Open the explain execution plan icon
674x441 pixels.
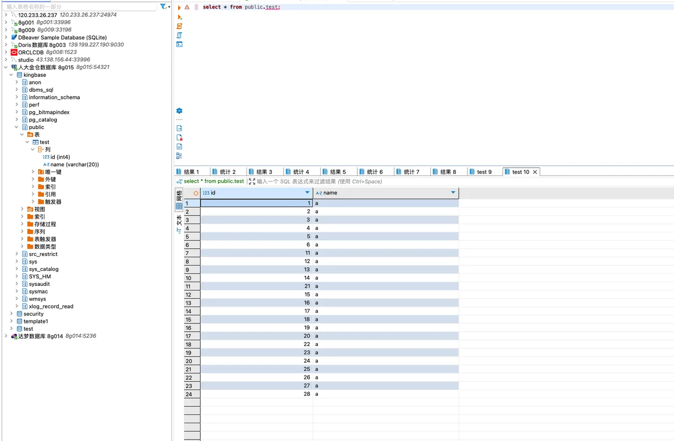coord(180,35)
